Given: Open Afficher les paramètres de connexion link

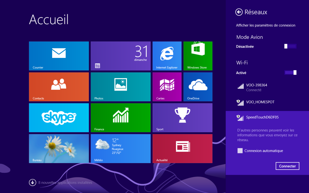Looking at the screenshot, I should 265,25.
